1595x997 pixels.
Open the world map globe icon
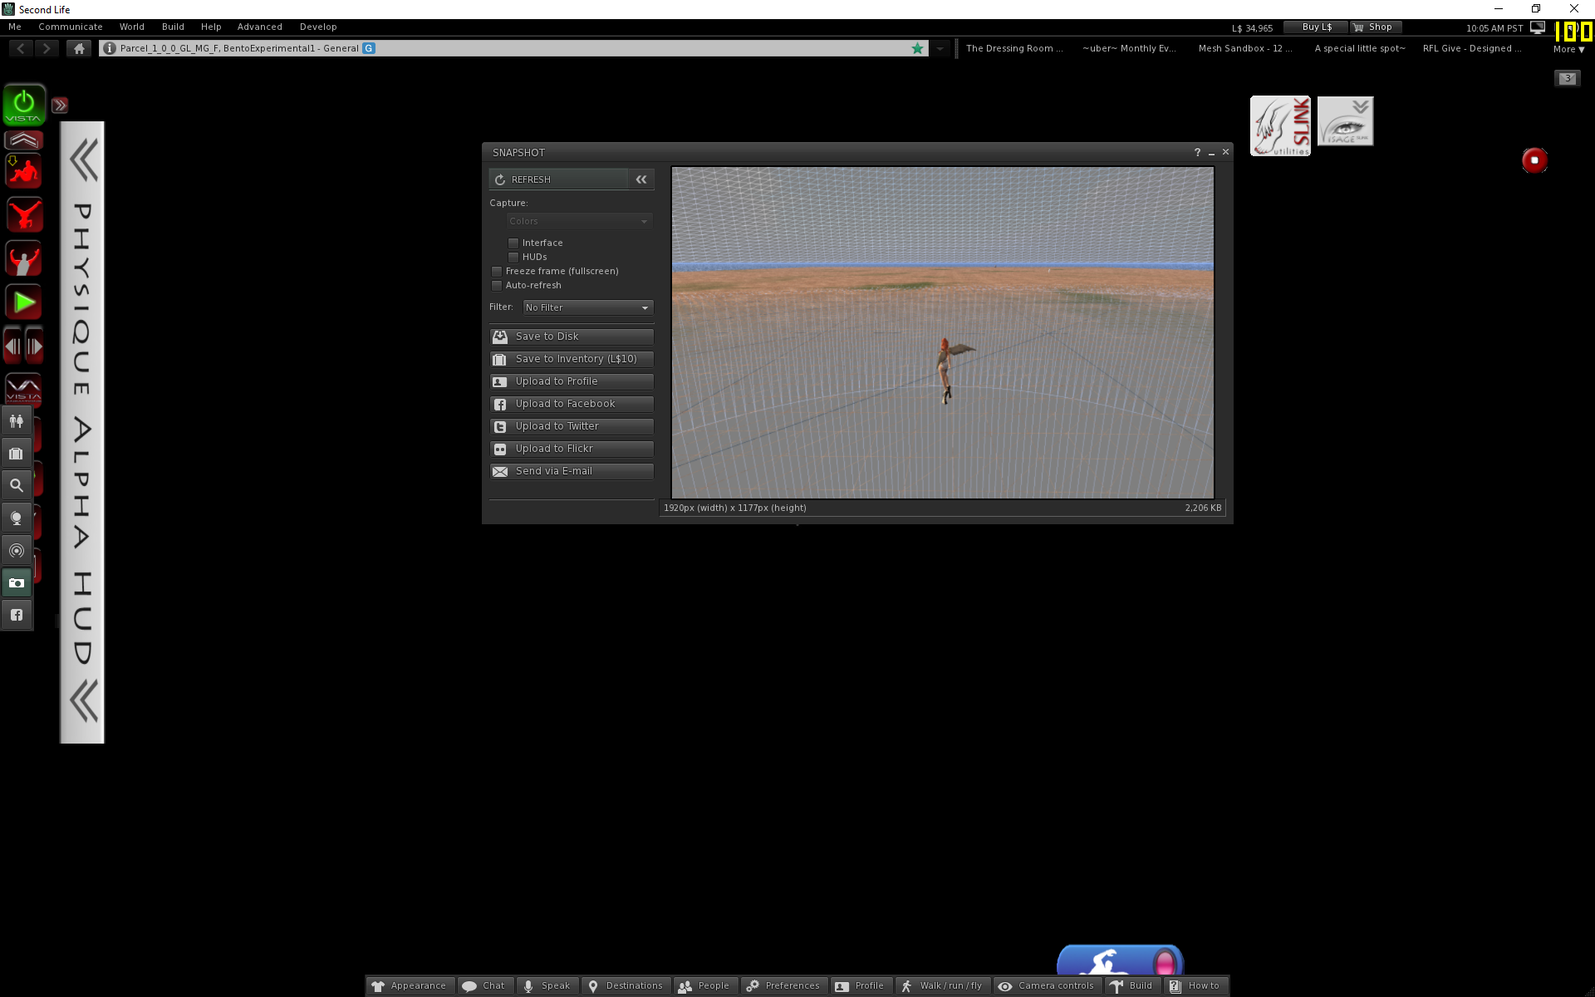click(x=17, y=518)
